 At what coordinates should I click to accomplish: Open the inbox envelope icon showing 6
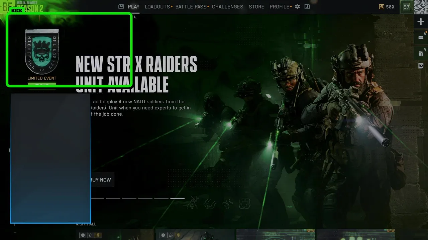[421, 37]
